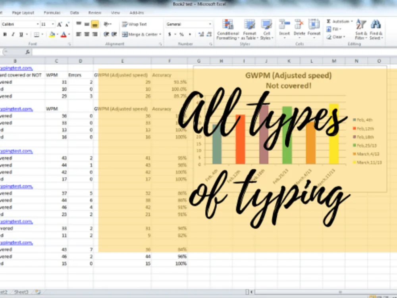Increase the cell indent
This screenshot has height=298, width=397.
[x=114, y=34]
